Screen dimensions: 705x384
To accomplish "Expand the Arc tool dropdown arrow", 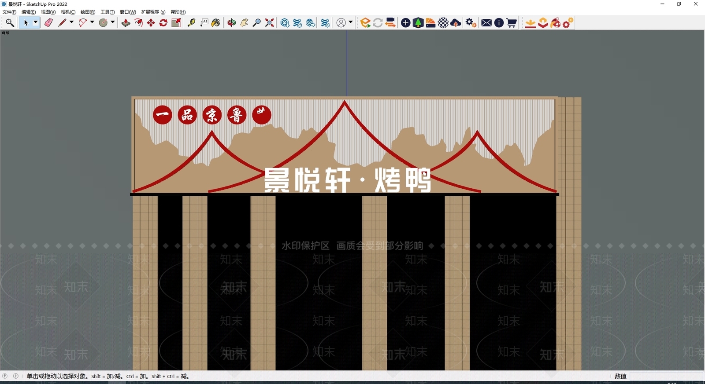I will click(x=92, y=22).
